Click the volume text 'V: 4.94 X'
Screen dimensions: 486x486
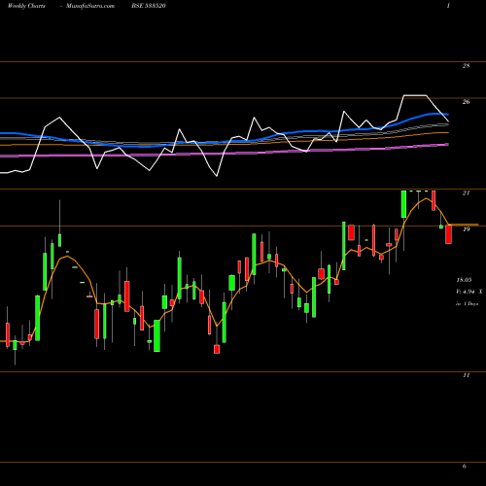pos(469,292)
